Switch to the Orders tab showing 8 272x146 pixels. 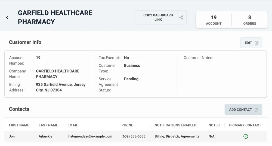pos(249,20)
